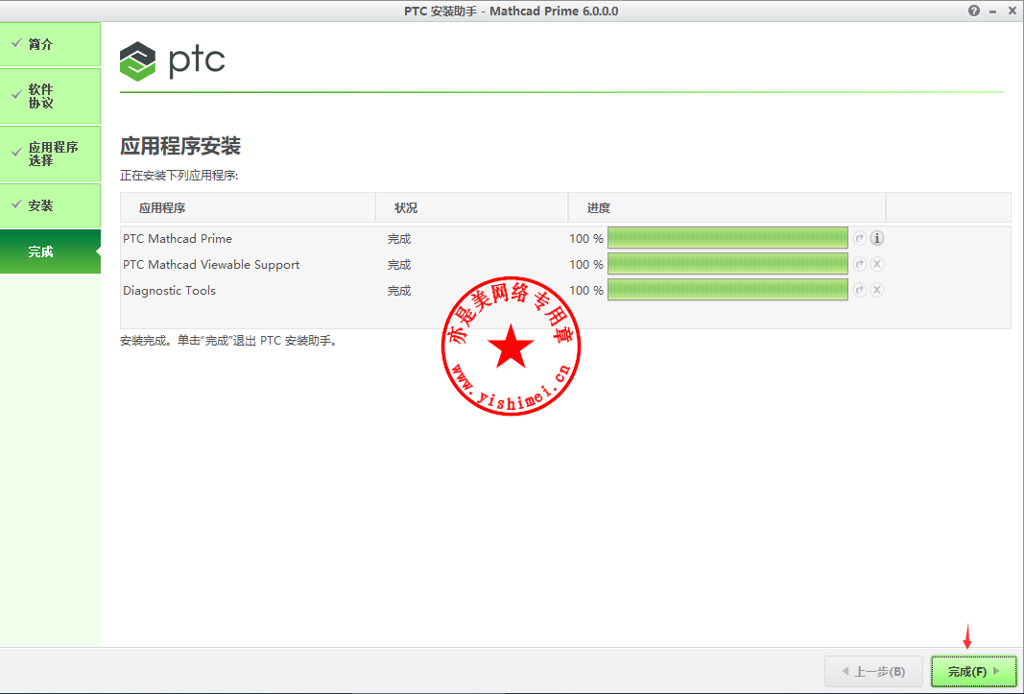Click the 应用程序 column header
The width and height of the screenshot is (1024, 694).
pyautogui.click(x=248, y=207)
